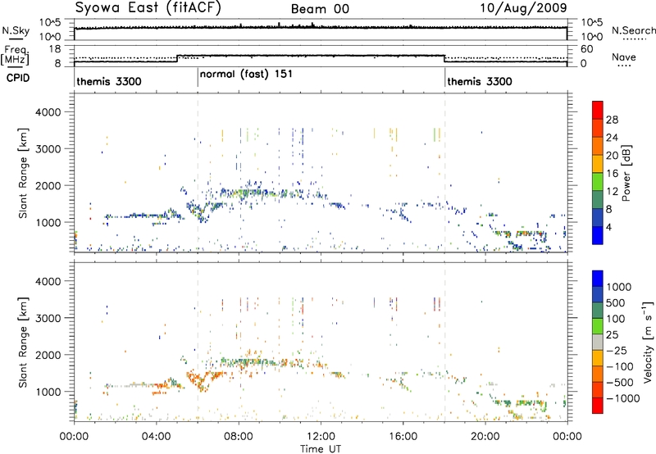The width and height of the screenshot is (656, 454).
Task: Click the Velocity [m s-1] colorbar title
Action: pyautogui.click(x=648, y=342)
